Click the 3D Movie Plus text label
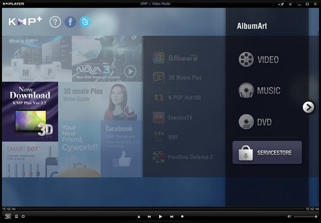Screen dimensions: 321x223 point(185,78)
